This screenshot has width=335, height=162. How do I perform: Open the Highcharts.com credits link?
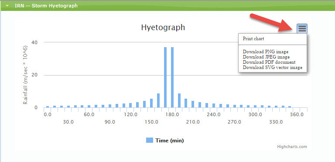coord(292,147)
